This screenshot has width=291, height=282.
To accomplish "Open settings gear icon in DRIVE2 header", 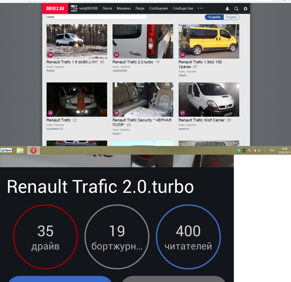I will [x=245, y=8].
